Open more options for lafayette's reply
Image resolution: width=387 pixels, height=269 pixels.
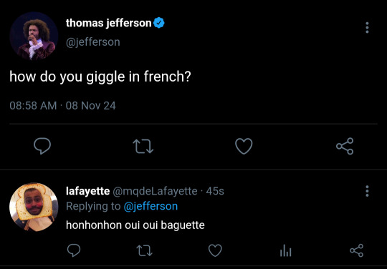[367, 191]
